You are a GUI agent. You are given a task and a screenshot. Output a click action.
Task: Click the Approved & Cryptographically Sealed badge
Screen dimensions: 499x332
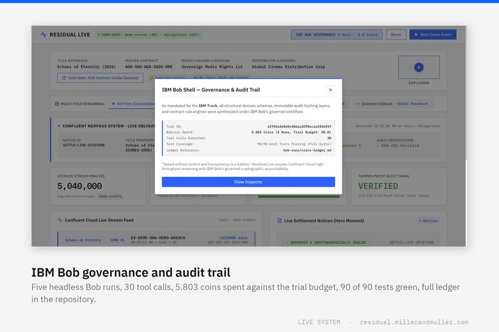[x=326, y=242]
